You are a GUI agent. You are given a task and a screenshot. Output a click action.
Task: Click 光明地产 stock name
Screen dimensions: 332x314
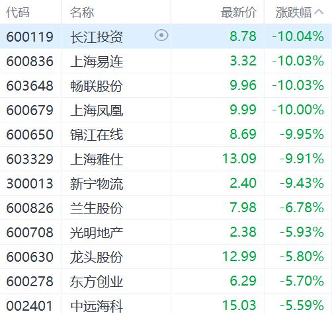[97, 233]
